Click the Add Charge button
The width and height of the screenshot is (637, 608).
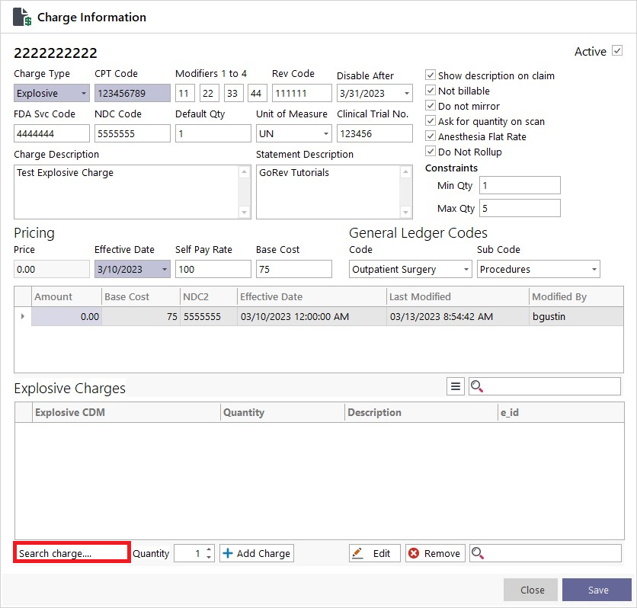click(x=257, y=553)
